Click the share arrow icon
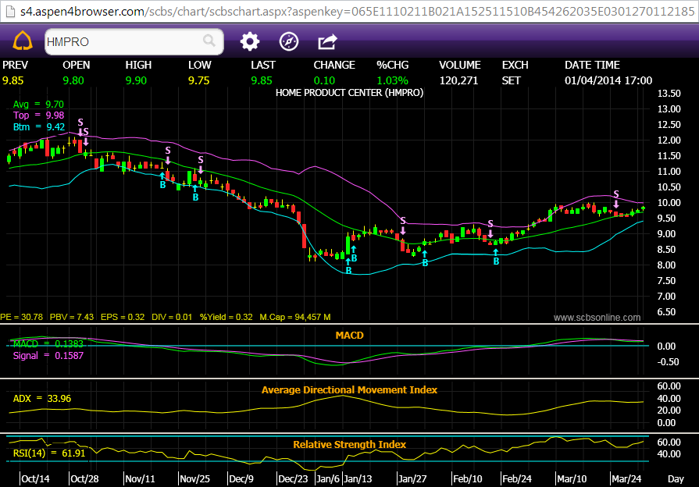The width and height of the screenshot is (699, 487). [x=328, y=41]
